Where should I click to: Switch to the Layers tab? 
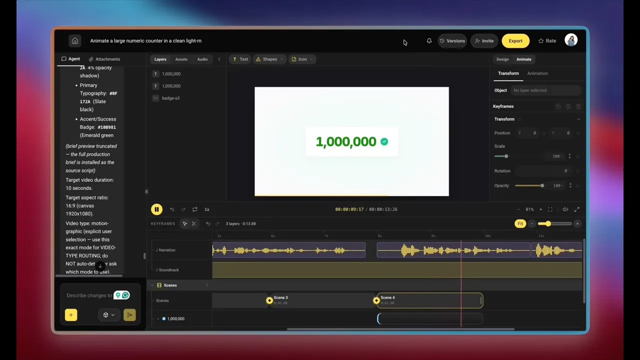click(x=160, y=59)
